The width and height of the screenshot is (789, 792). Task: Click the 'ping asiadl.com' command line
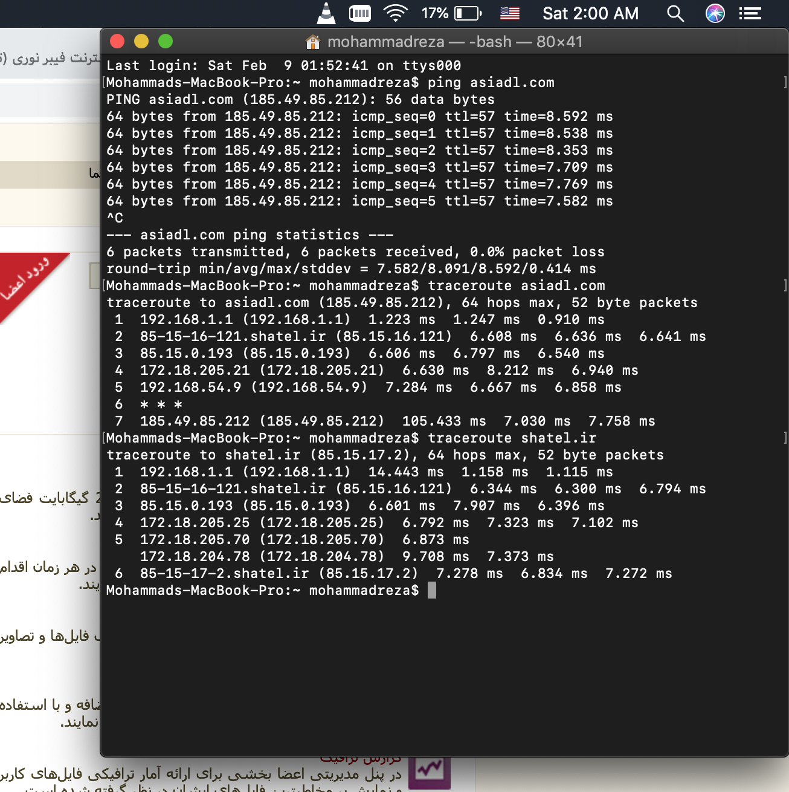(491, 83)
